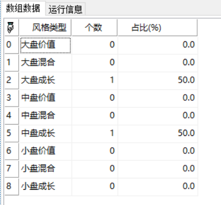This screenshot has height=205, width=221.
Task: Click the 大盘价值 cell
Action: [x=45, y=45]
